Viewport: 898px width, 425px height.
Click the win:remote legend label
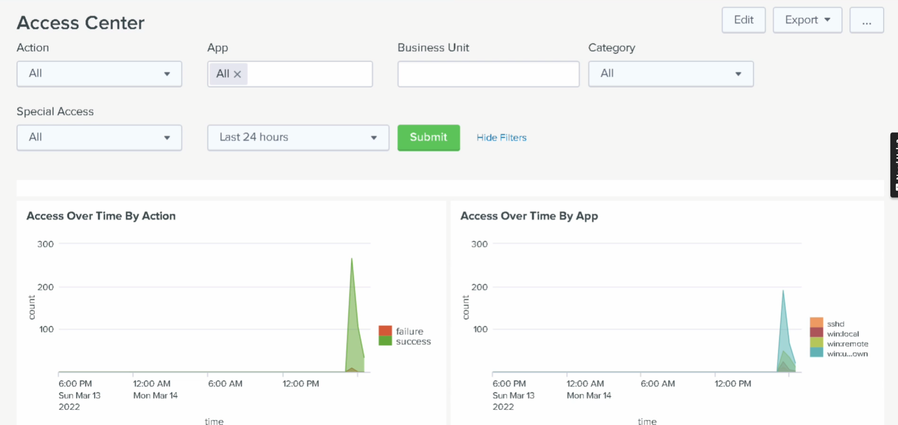tap(848, 344)
